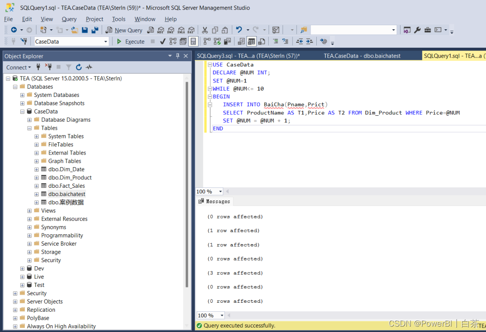The width and height of the screenshot is (486, 332).
Task: Open the editor zoom 100 % dropdown
Action: tap(220, 191)
